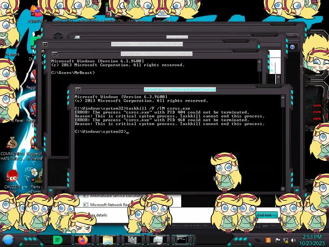The width and height of the screenshot is (329, 247).
Task: Click the blue help question mark icon
Action: pyautogui.click(x=292, y=47)
